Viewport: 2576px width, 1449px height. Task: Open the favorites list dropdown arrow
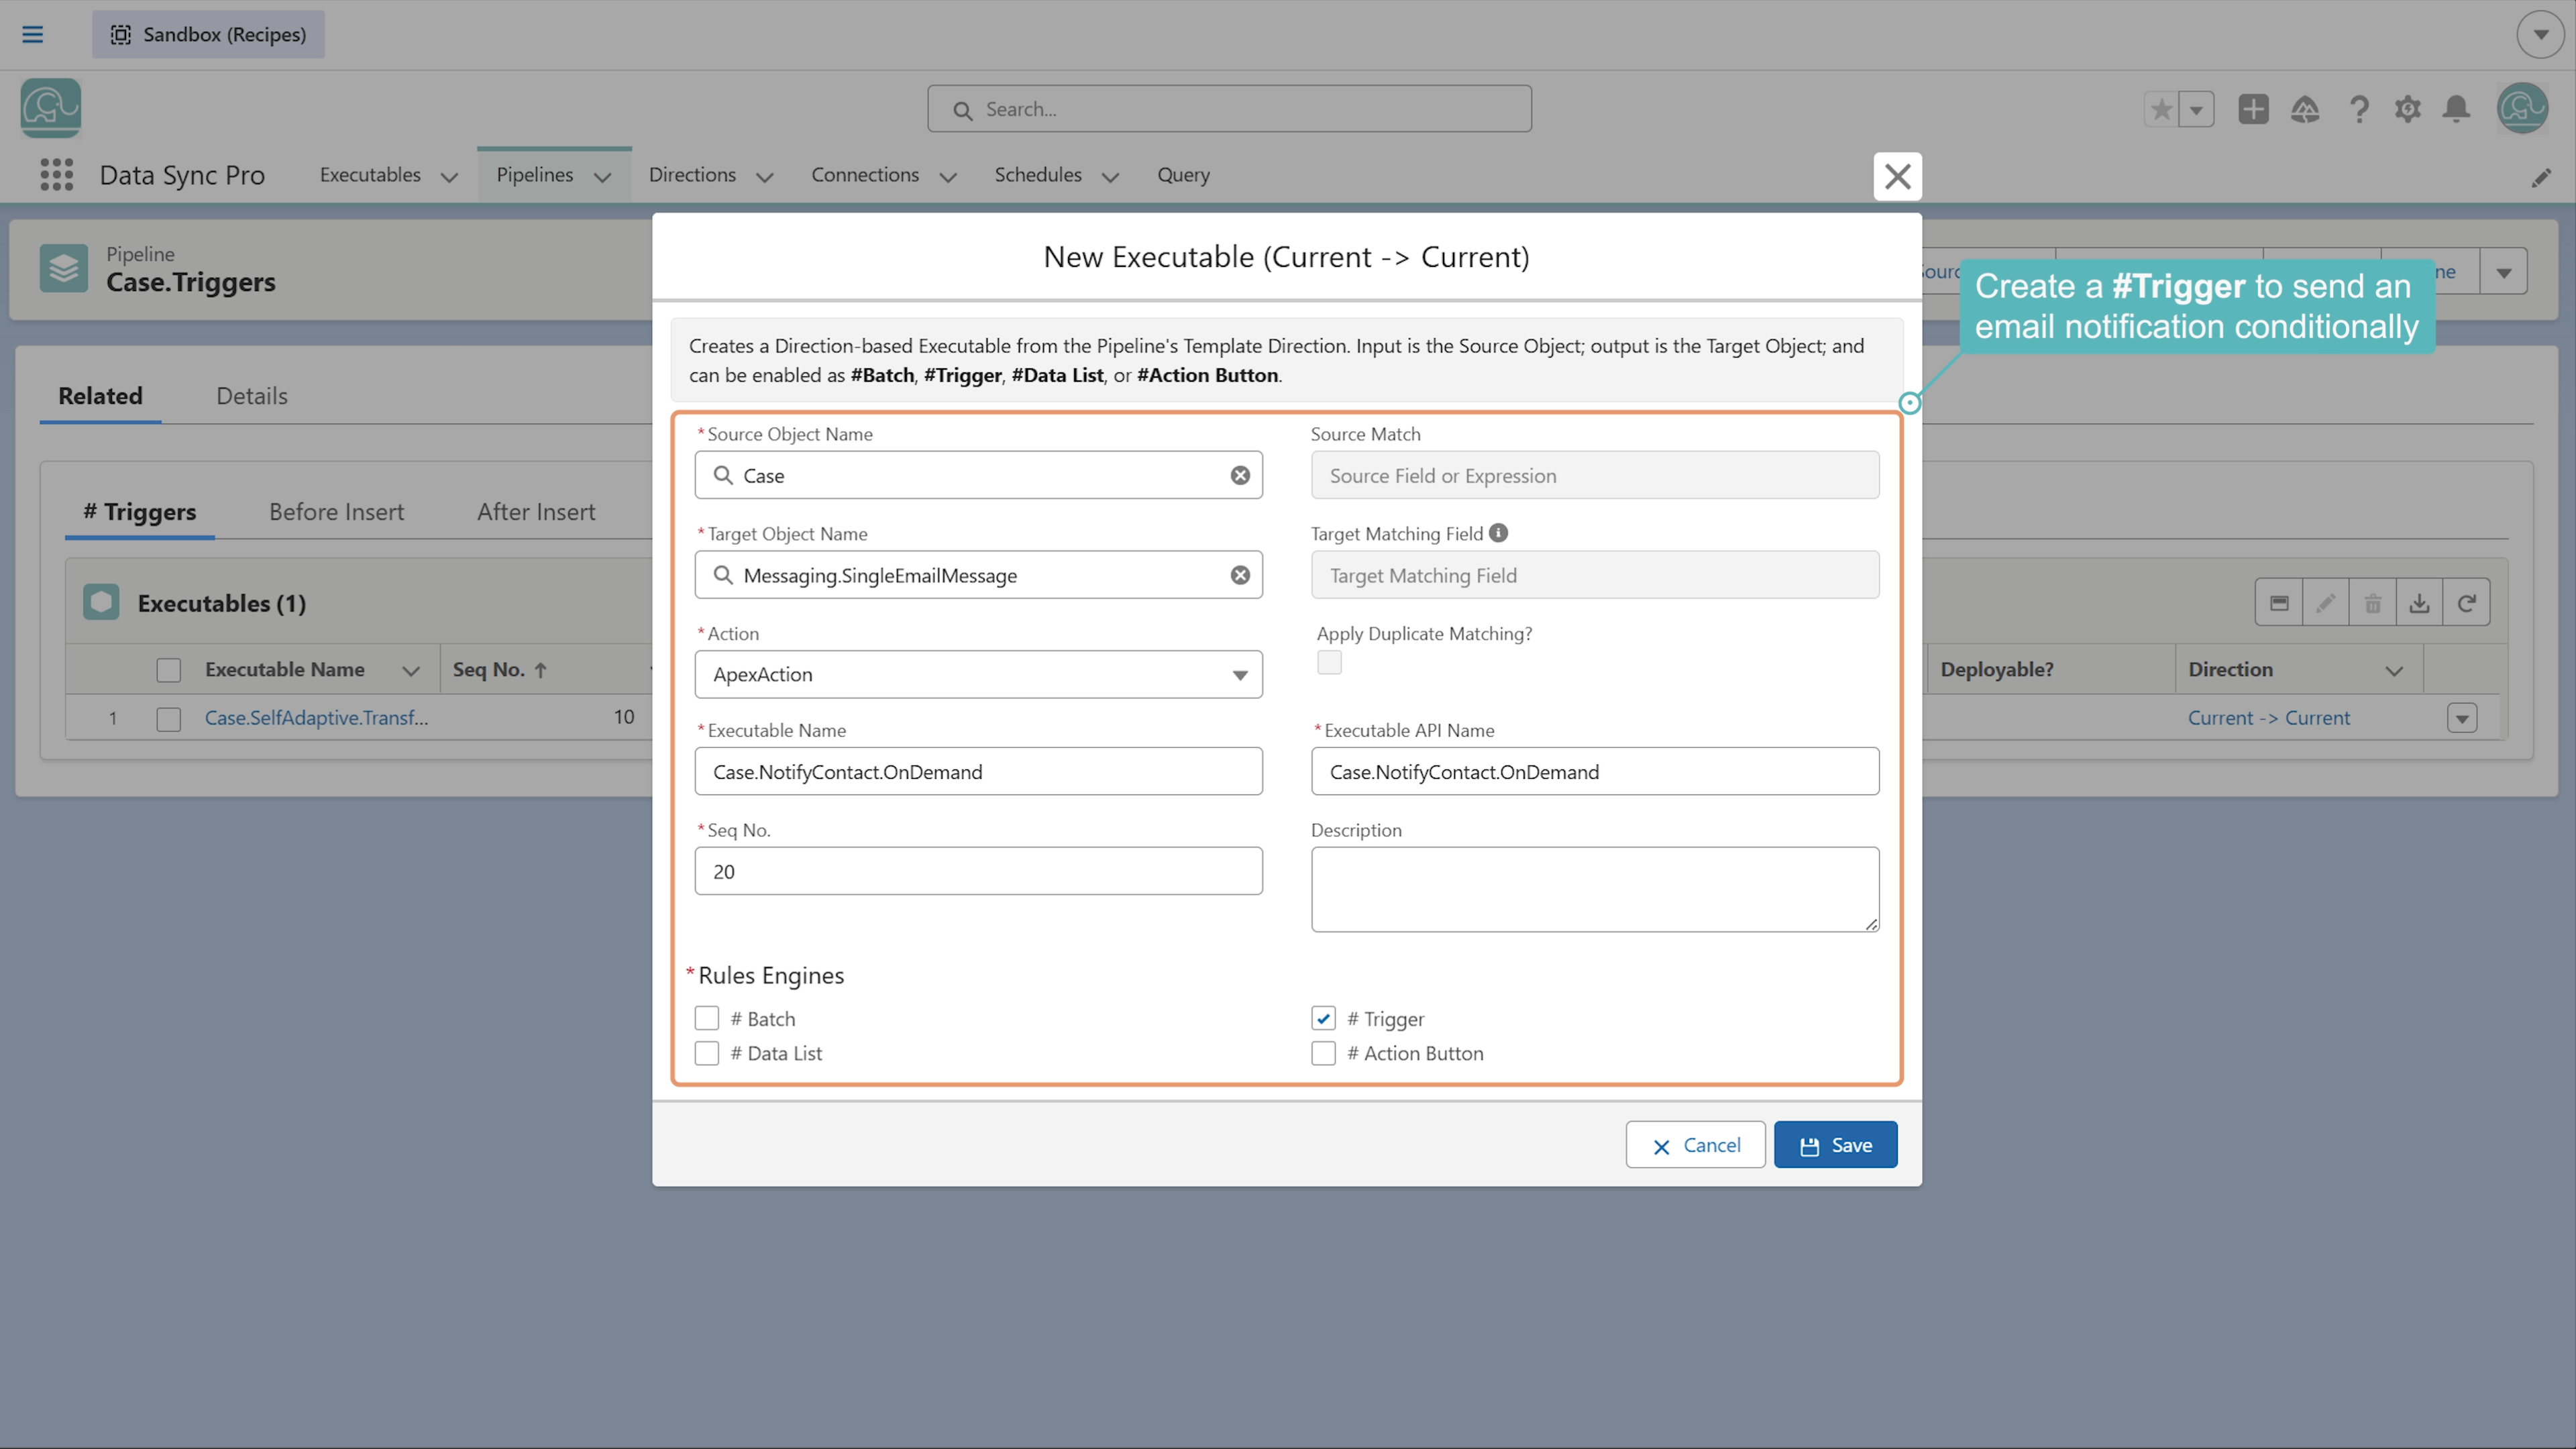click(x=2197, y=109)
